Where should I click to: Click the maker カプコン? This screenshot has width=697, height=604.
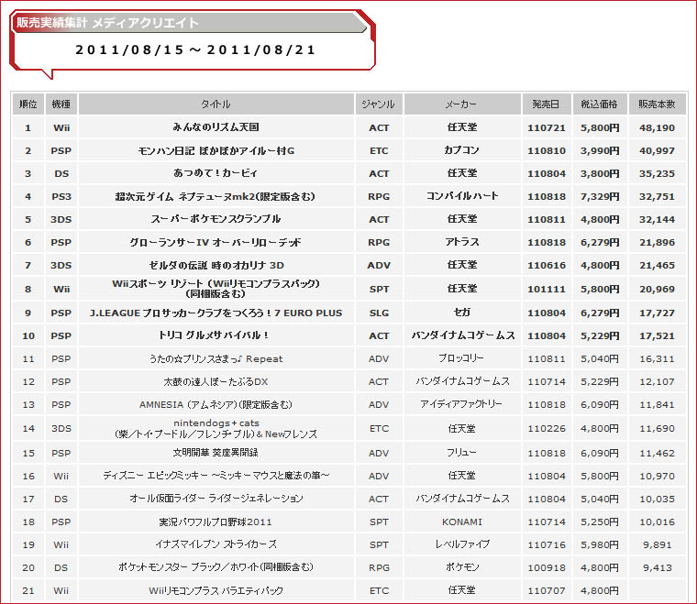click(462, 150)
